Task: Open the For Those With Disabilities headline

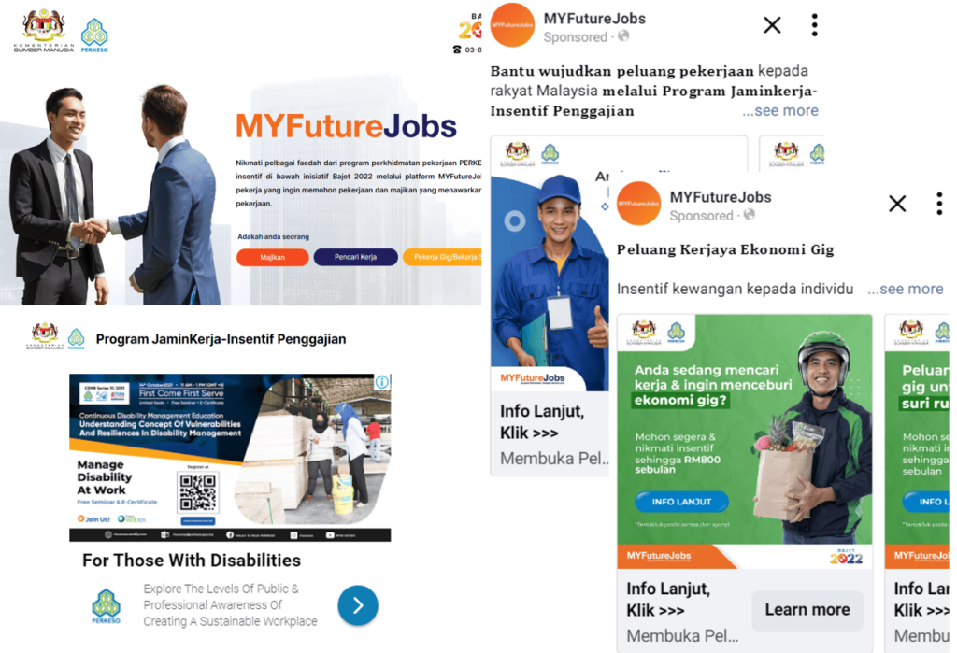Action: 192,561
